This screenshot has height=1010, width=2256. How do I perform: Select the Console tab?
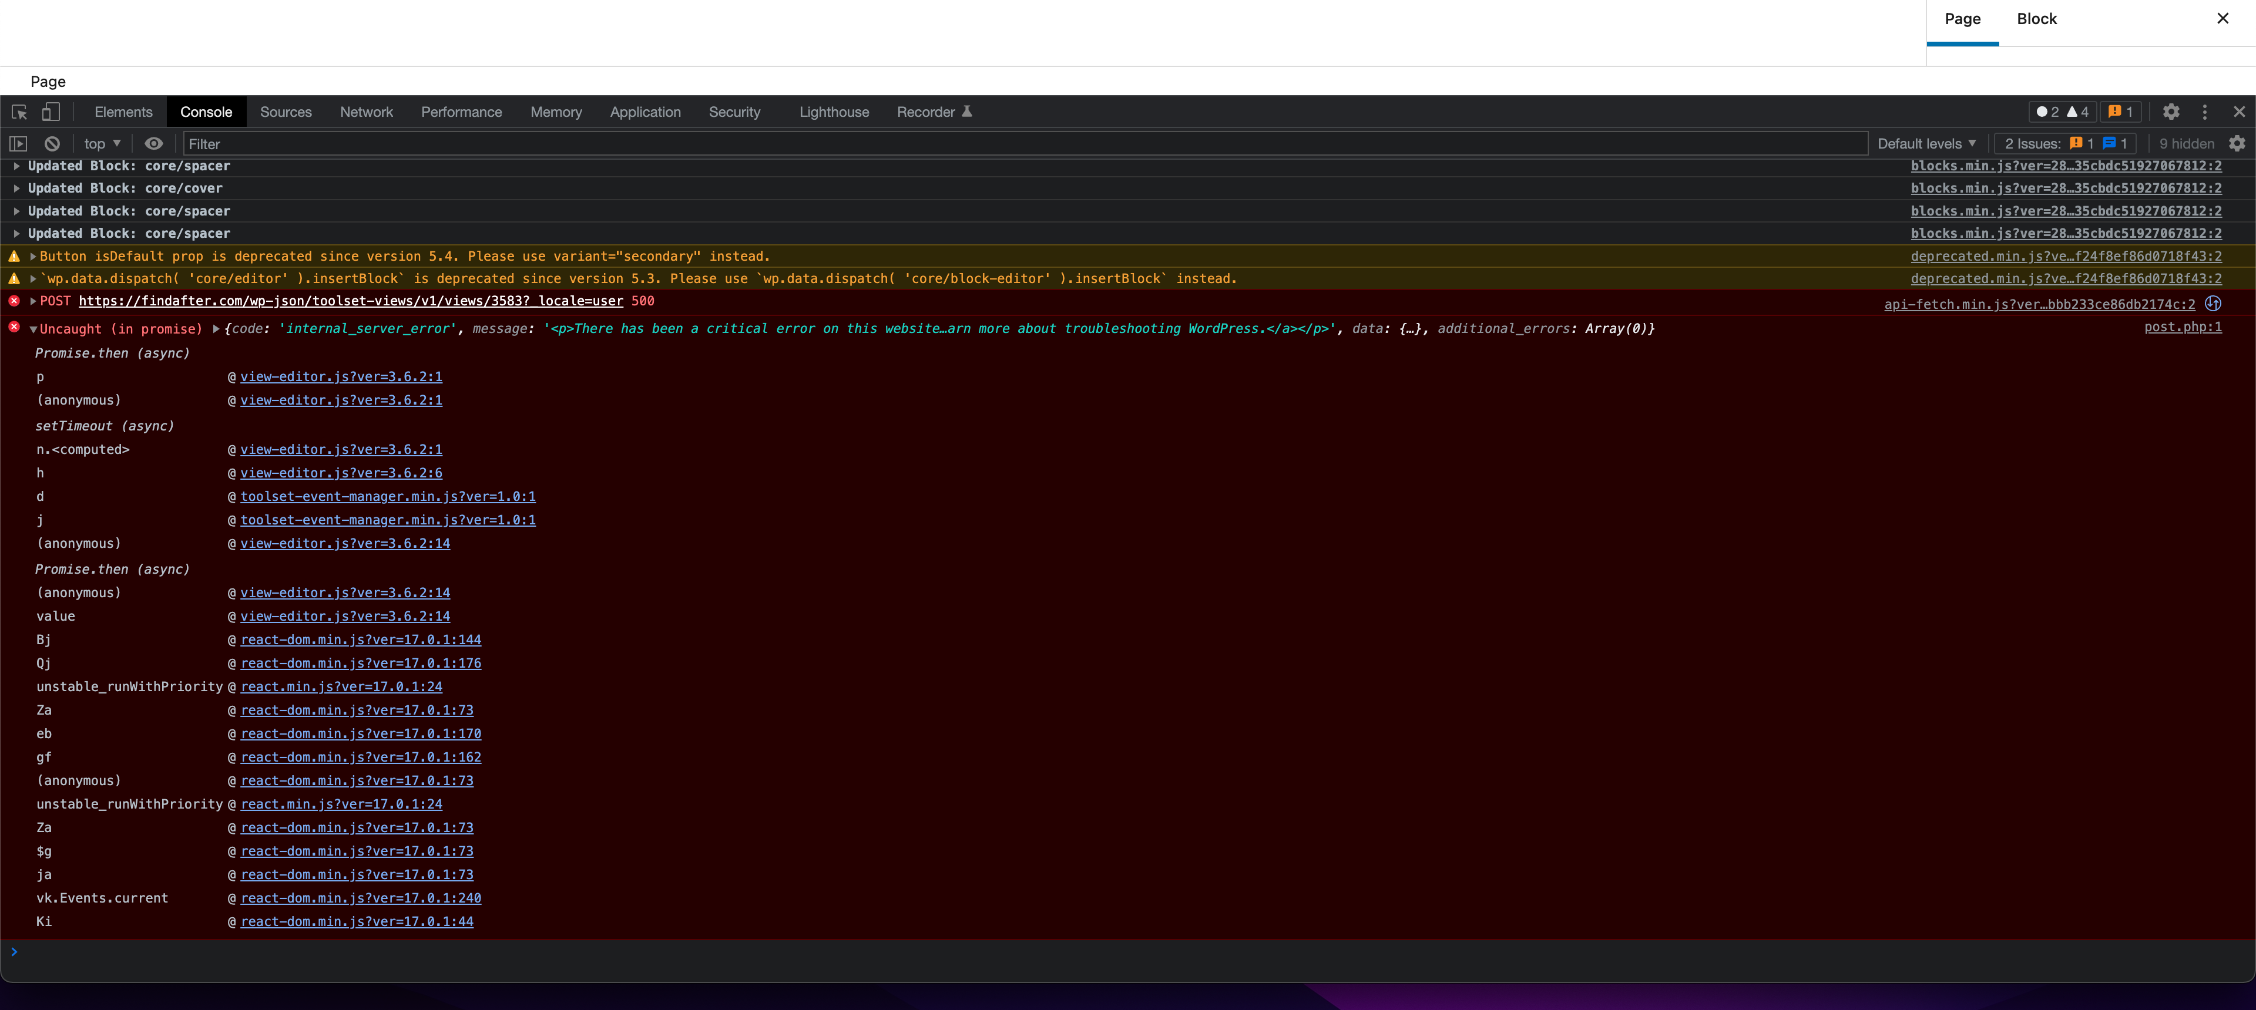pos(207,112)
